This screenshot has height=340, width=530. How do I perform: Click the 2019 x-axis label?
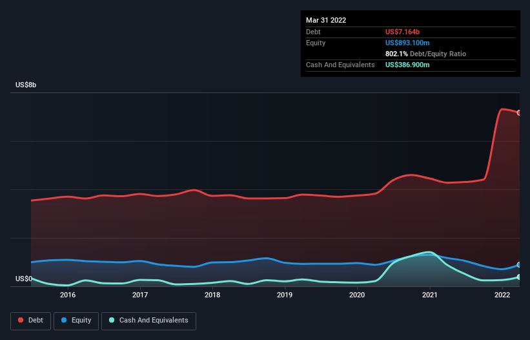[285, 295]
